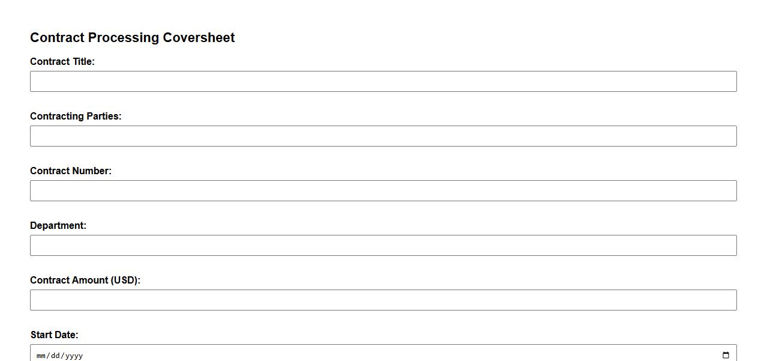Screen dimensions: 767x361
Task: Select the month segment of Start Date
Action: pos(41,356)
